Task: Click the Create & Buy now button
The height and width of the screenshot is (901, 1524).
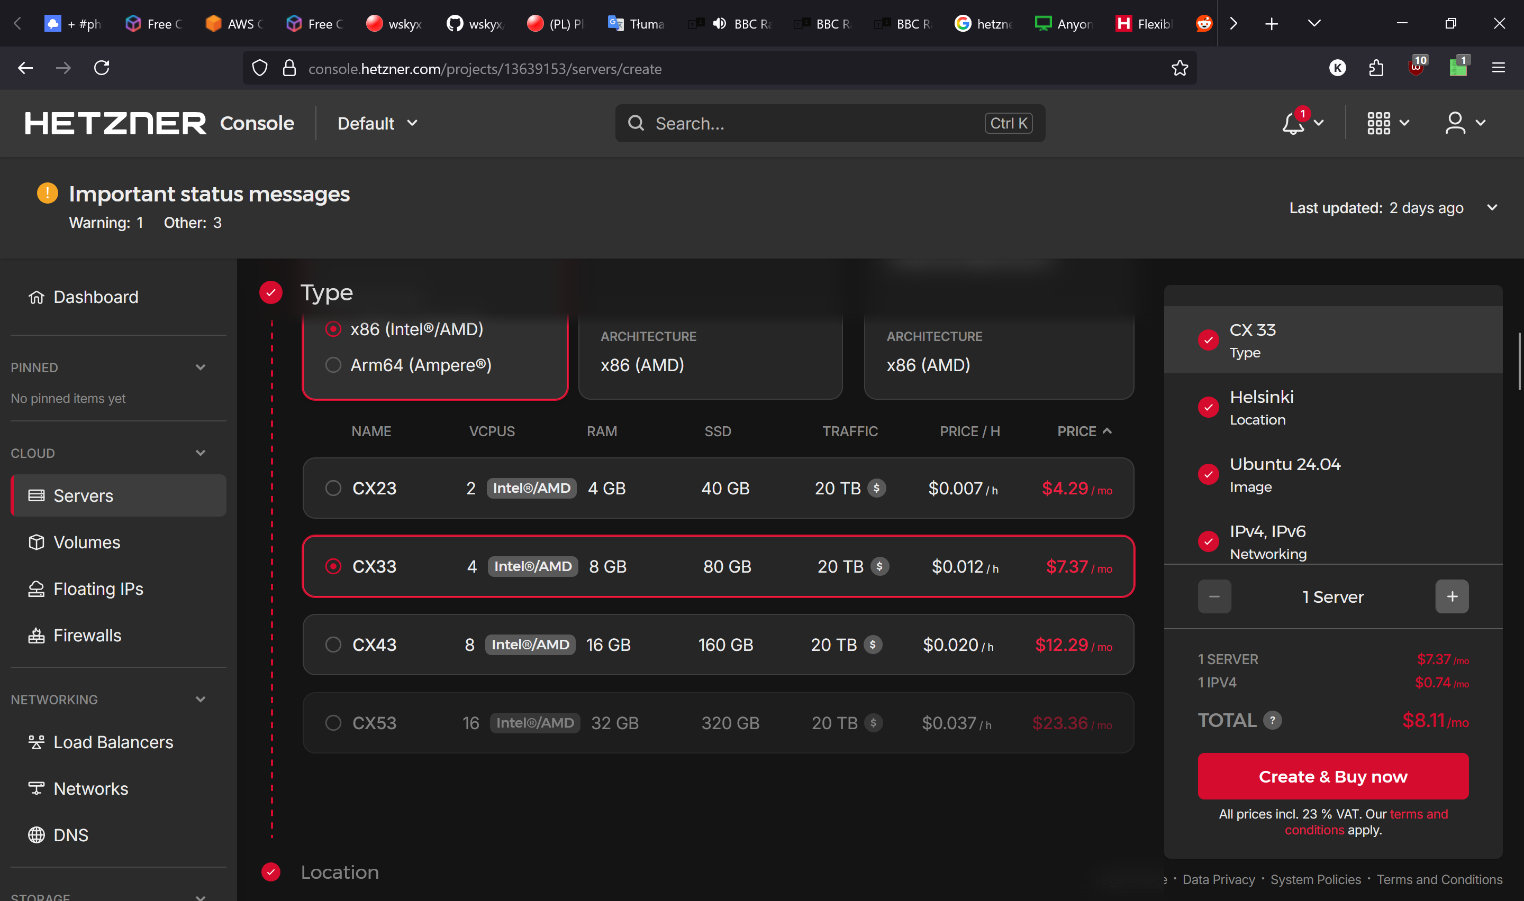Action: [1332, 777]
